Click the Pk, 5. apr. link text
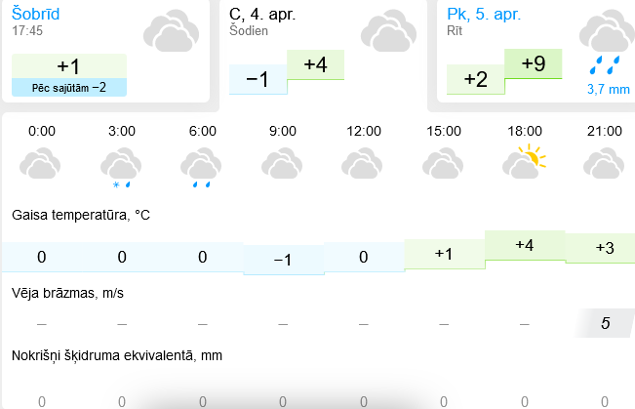Viewport: 635px width, 409px height. pos(484,15)
